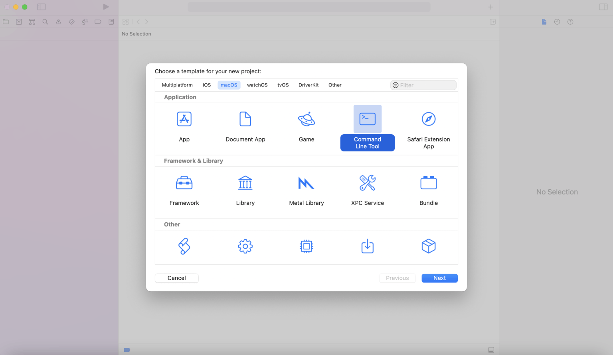The image size is (613, 355).
Task: Click "No Selection" in the jump bar
Action: pyautogui.click(x=136, y=34)
